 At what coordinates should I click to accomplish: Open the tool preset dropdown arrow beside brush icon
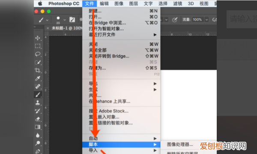(x=47, y=20)
